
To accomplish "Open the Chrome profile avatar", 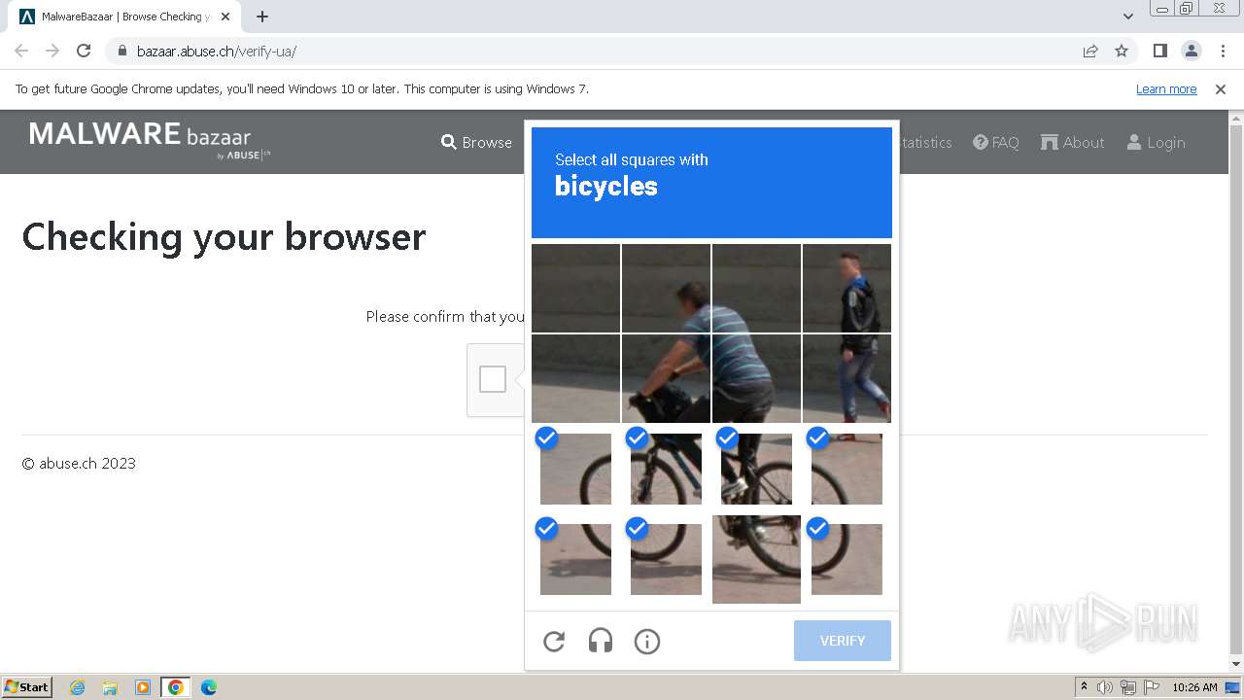I will pos(1192,51).
